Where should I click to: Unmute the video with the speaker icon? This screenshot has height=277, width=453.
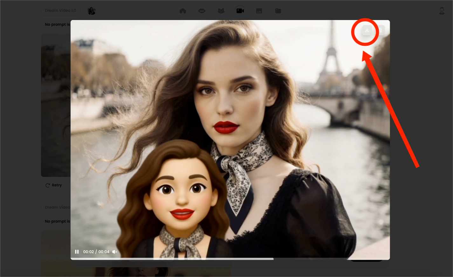115,252
